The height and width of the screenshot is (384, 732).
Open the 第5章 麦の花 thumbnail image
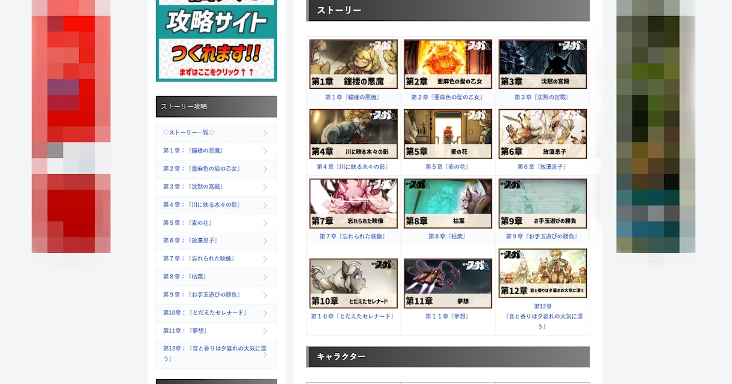(448, 134)
